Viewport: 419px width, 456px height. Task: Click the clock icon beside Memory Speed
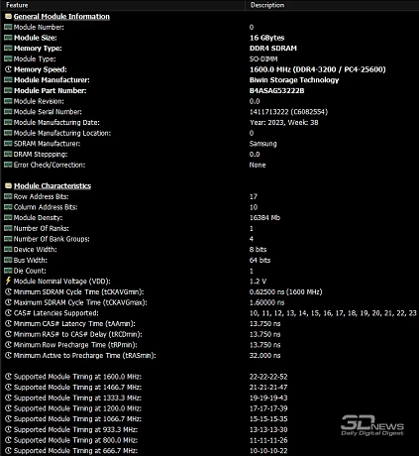click(x=8, y=69)
